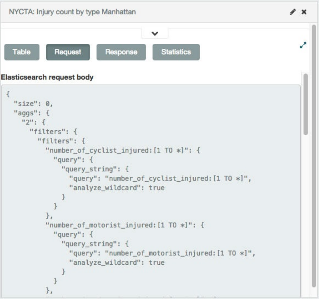Collapse the spy panel with the chevron
Viewport: 319px width, 299px height.
point(155,34)
